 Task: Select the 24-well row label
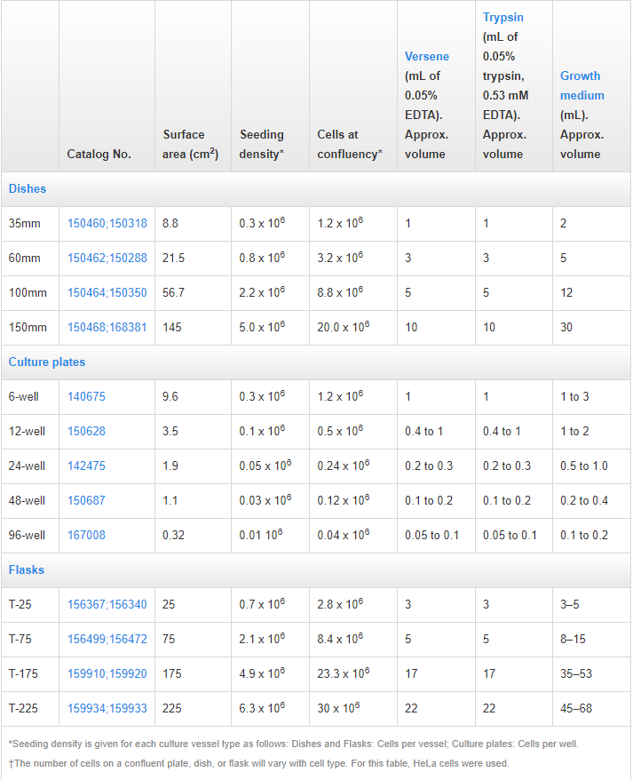(x=27, y=466)
